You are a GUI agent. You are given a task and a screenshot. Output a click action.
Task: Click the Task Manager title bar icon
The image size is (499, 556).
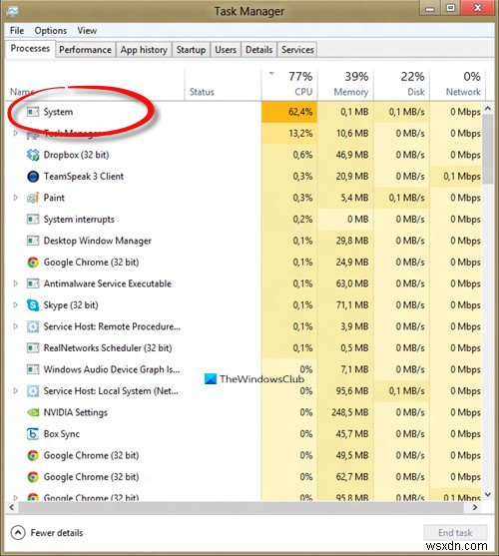(12, 11)
